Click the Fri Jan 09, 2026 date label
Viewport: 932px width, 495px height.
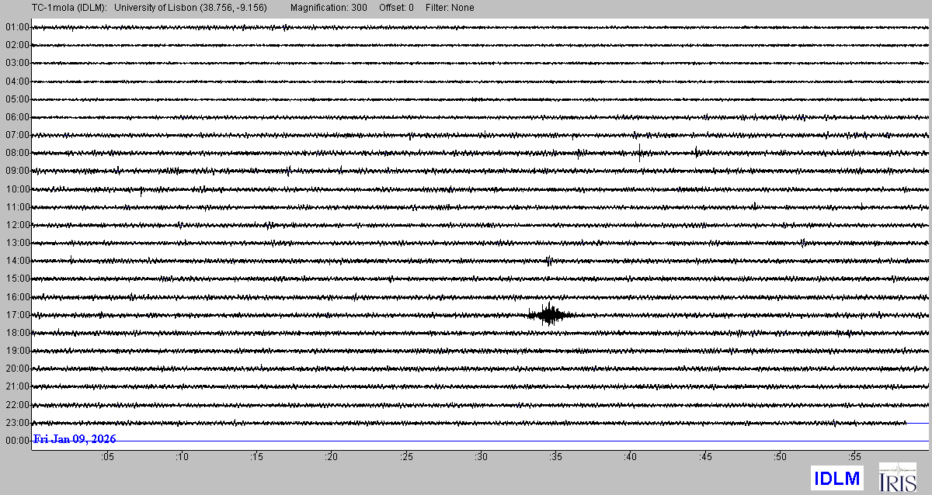(x=75, y=439)
